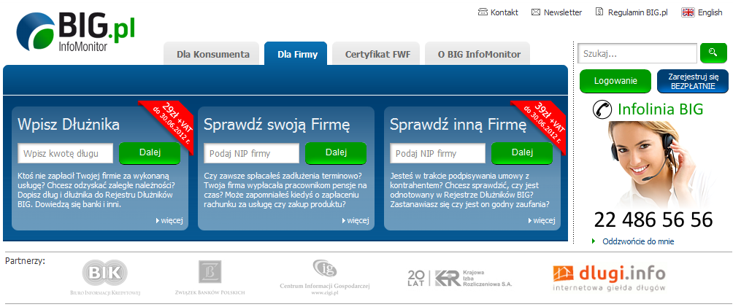Viewport: 733px width, 307px height.
Task: Click the British flag icon
Action: 688,12
